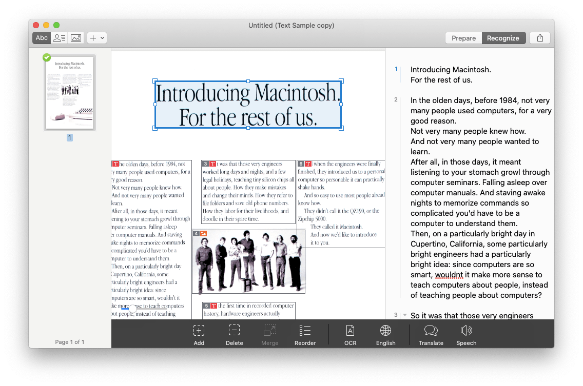Click the Delete zone icon
The width and height of the screenshot is (583, 386).
(x=235, y=331)
